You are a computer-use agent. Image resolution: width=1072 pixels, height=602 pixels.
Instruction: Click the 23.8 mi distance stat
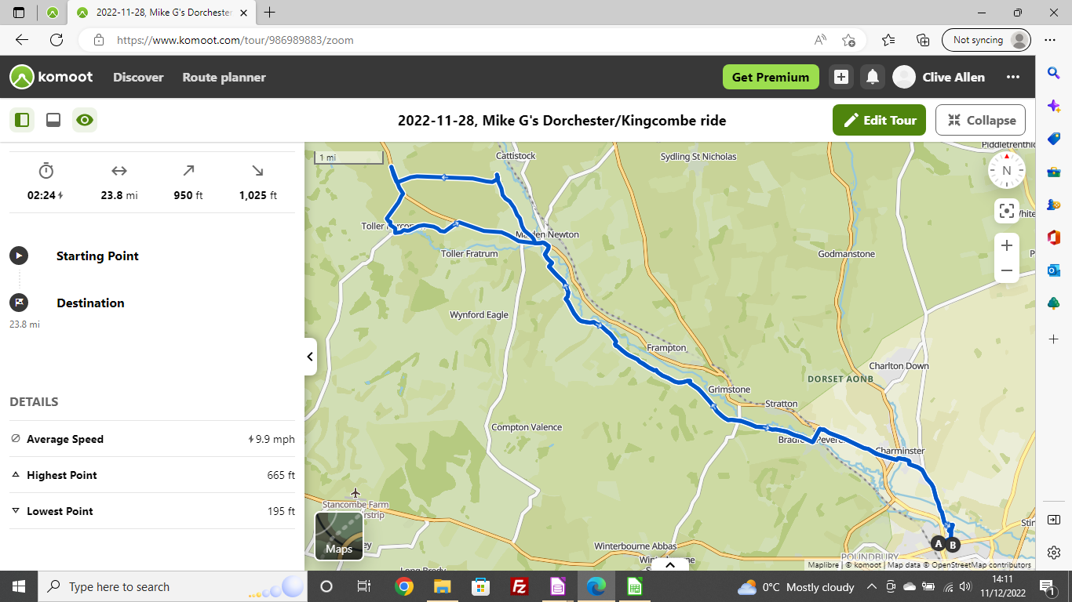(119, 182)
